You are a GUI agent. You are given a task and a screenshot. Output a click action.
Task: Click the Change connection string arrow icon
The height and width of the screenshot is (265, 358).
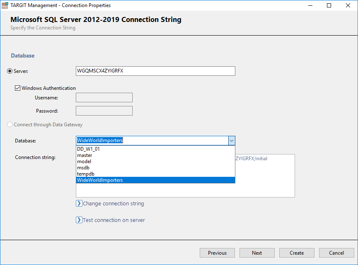tap(79, 203)
